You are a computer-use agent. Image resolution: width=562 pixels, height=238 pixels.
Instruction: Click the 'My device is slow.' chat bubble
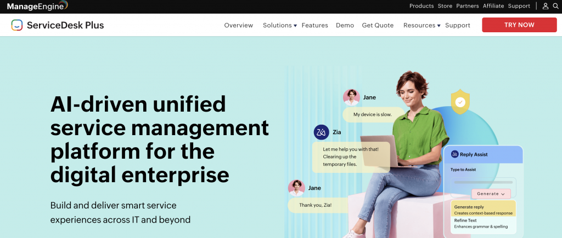tap(373, 115)
